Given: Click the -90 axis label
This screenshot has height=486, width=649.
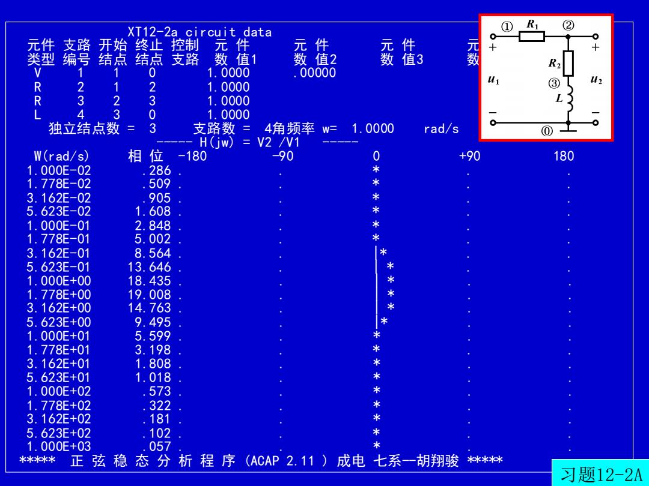Looking at the screenshot, I should point(282,156).
